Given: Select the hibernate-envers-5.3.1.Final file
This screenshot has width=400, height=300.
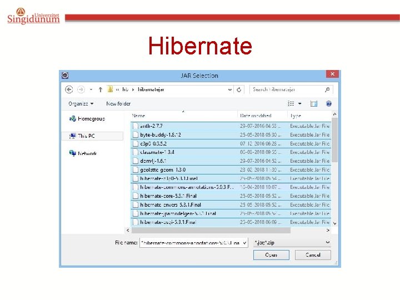Looking at the screenshot, I should (231, 205).
